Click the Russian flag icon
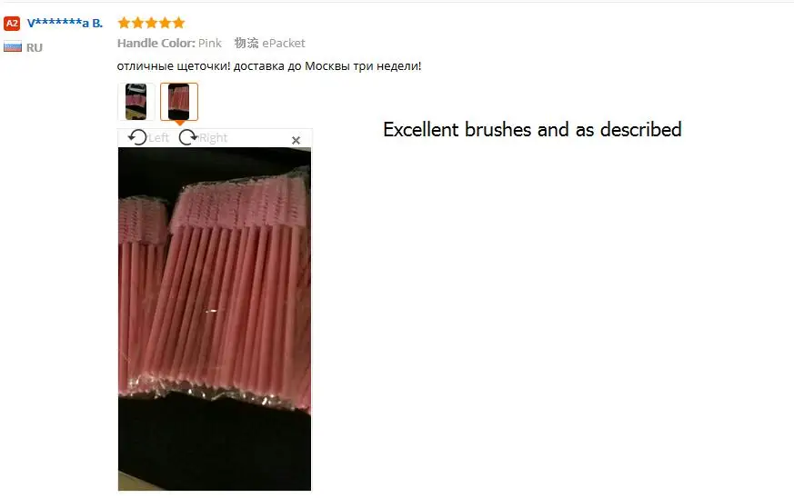Viewport: 794px width, 498px height. point(13,46)
